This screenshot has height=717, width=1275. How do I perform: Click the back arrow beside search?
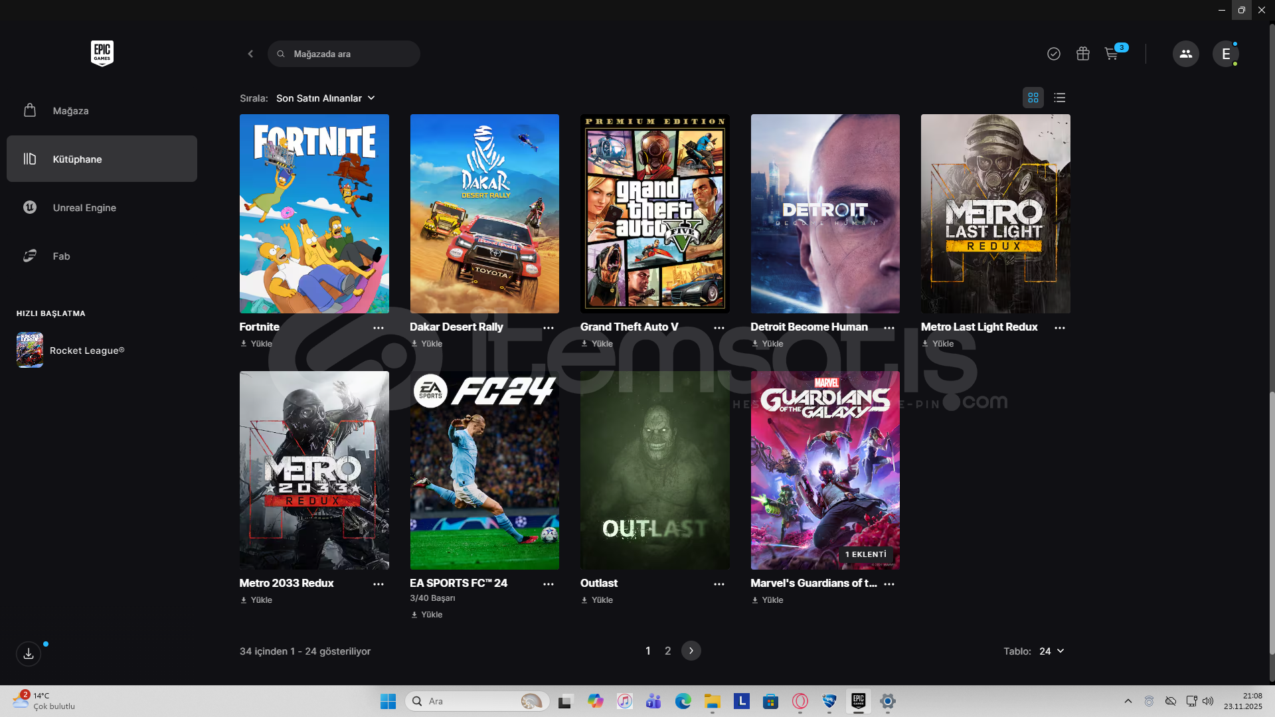point(250,54)
